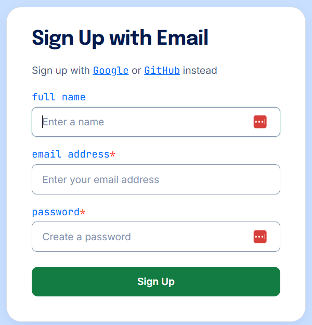This screenshot has width=312, height=325.
Task: Click the red asterisk beside 'email address'
Action: pyautogui.click(x=113, y=155)
